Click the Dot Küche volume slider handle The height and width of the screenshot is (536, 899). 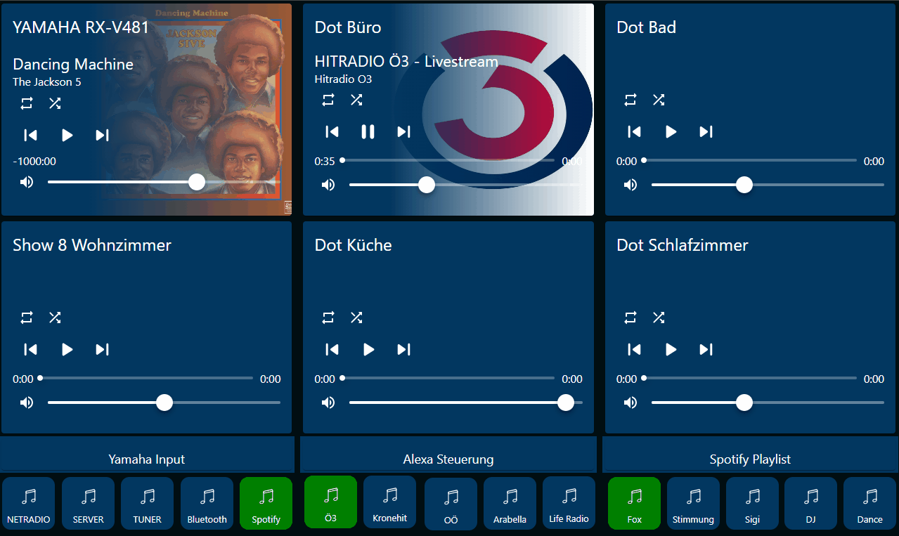565,403
